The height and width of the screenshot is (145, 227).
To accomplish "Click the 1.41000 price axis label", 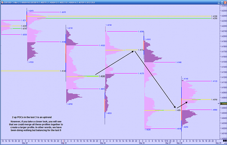I will [224, 88].
